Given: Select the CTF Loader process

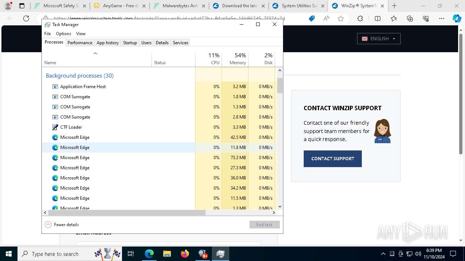Looking at the screenshot, I should 159,127.
